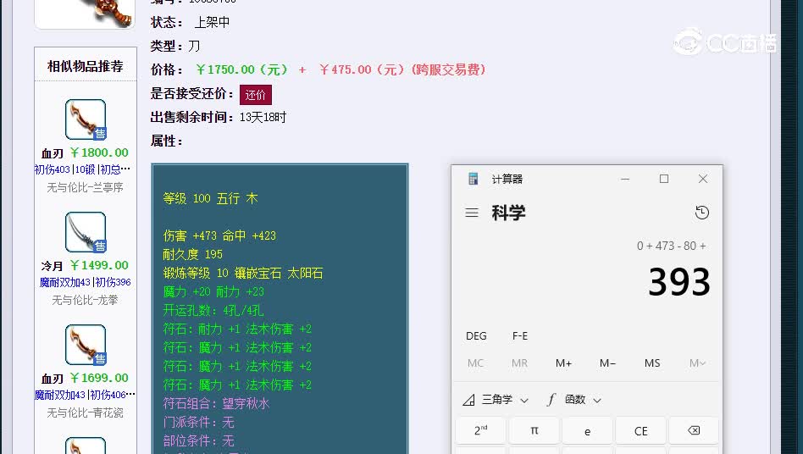803x454 pixels.
Task: Recall memory with MR button
Action: coord(519,363)
